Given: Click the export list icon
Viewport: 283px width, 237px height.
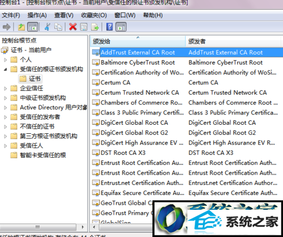Looking at the screenshot, I should pos(95,27).
